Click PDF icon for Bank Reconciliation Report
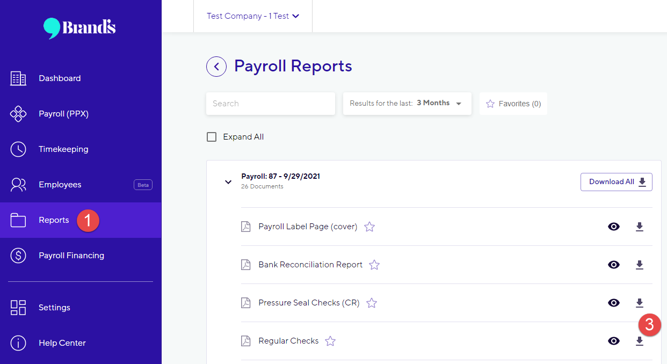The image size is (667, 364). click(x=245, y=265)
